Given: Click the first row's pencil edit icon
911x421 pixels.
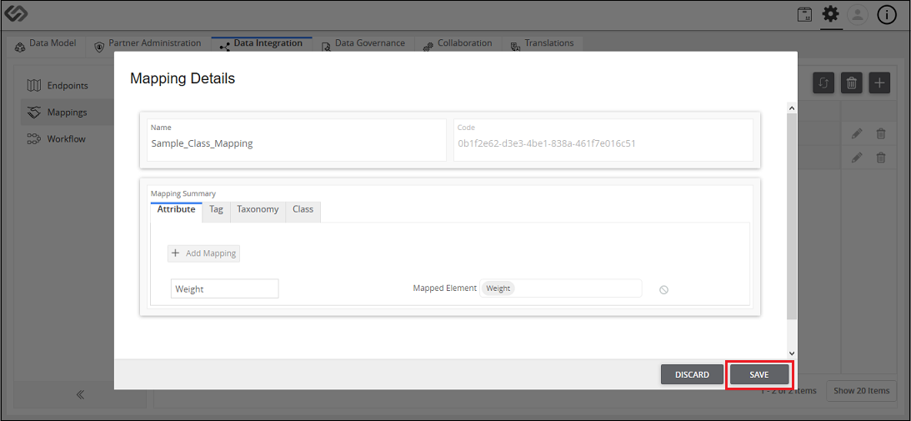Looking at the screenshot, I should [856, 133].
